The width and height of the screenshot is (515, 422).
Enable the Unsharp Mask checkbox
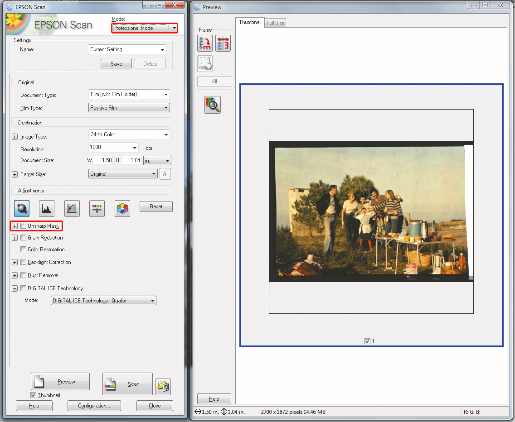[24, 226]
